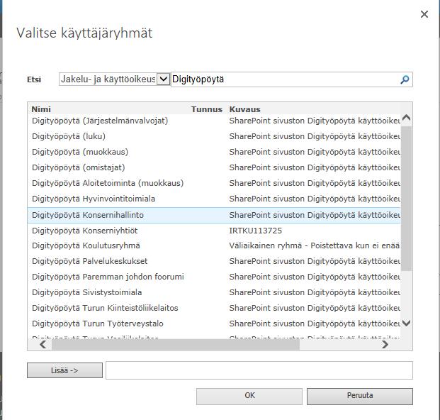
Task: Select Digityöpöytä Hyvinvointitoimiala row
Action: click(214, 199)
